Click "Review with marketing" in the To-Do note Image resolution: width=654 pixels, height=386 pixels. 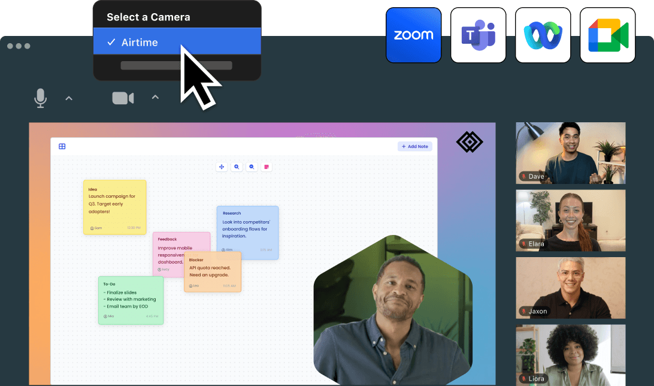[131, 299]
